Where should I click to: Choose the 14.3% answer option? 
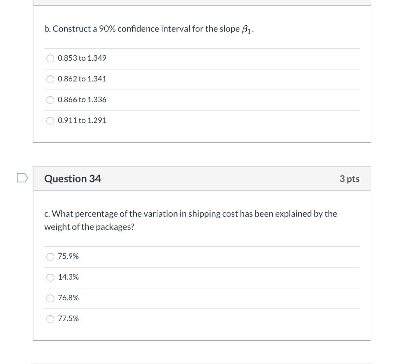click(x=50, y=277)
